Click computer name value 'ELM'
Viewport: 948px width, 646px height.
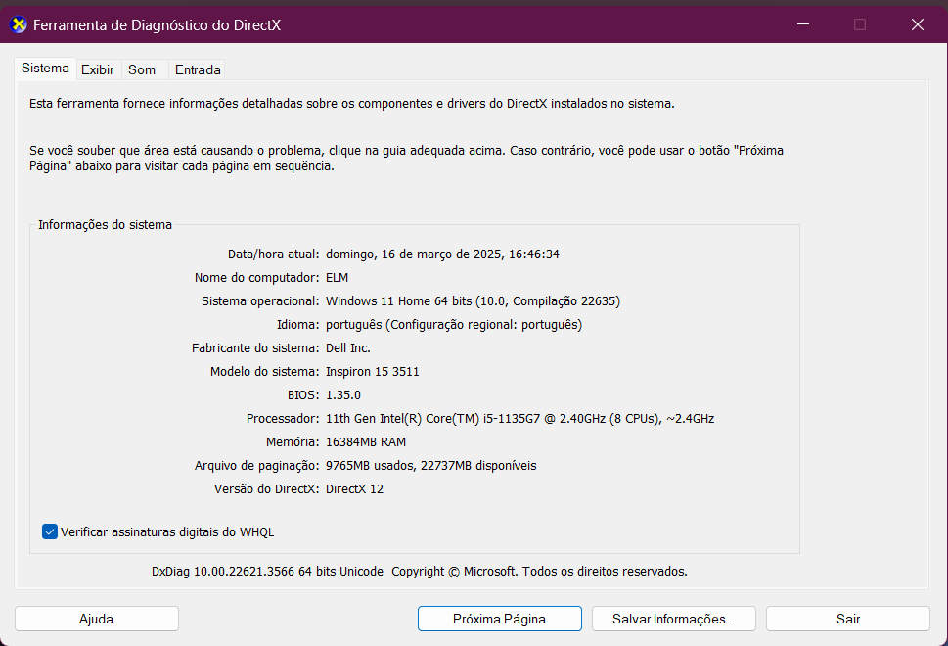pos(337,278)
